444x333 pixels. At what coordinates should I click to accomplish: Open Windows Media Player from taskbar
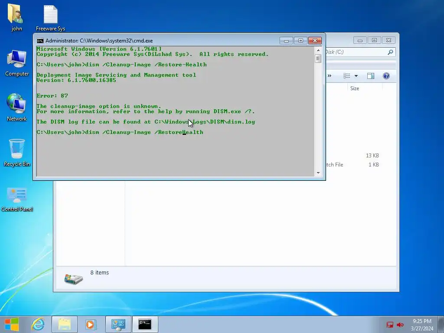click(x=91, y=324)
